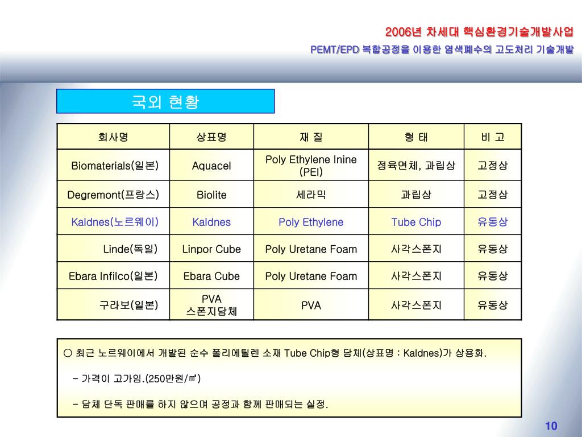Select '사각스폰지' in the 구라보 row

(416, 305)
